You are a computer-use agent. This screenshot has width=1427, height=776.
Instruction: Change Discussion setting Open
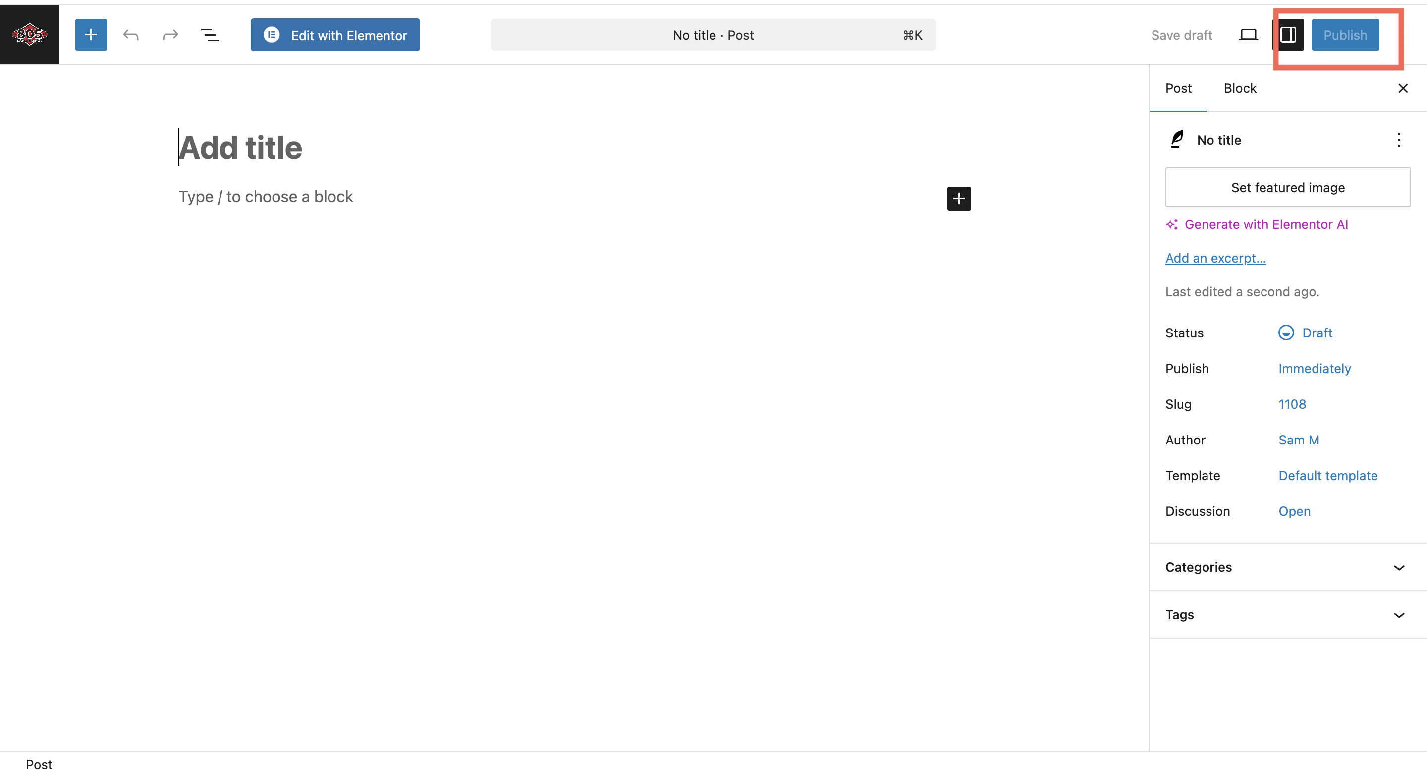[x=1294, y=512]
